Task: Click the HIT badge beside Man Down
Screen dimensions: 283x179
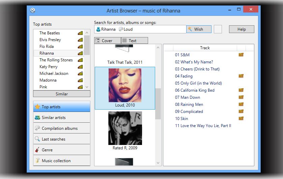Action: coord(241,97)
